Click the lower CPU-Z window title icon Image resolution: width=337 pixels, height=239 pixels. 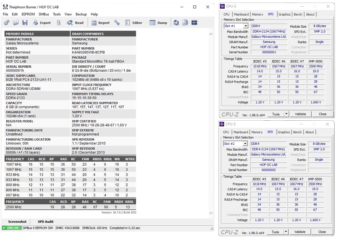222,124
